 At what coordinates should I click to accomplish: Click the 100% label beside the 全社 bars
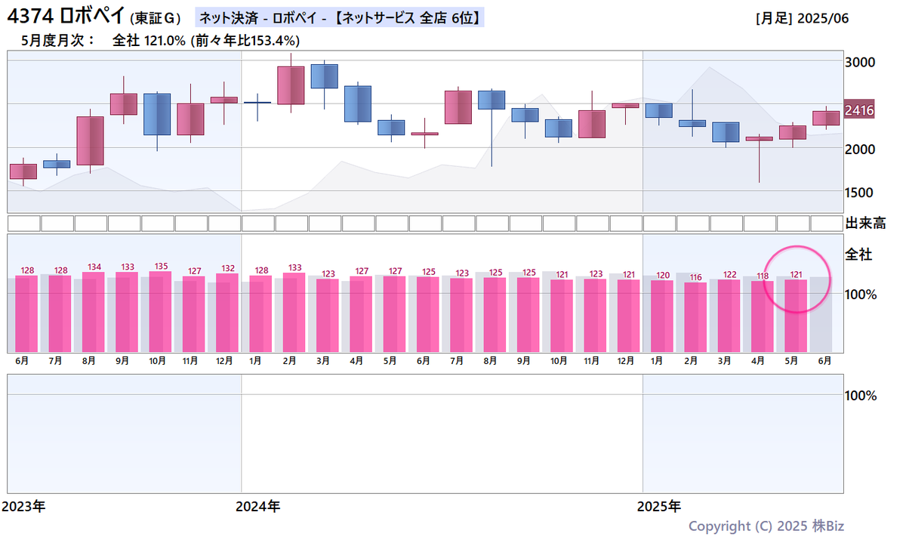point(861,294)
